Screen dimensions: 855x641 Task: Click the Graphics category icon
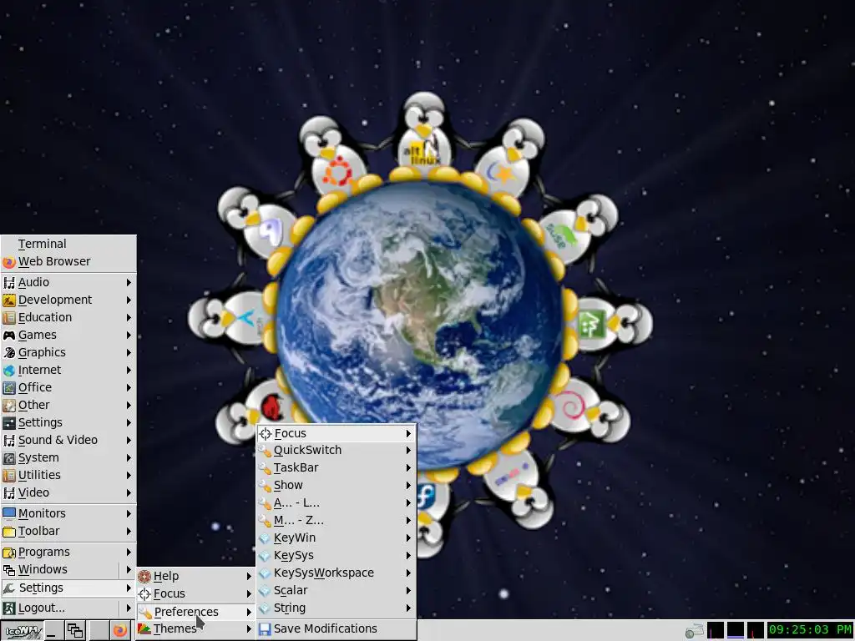[8, 353]
